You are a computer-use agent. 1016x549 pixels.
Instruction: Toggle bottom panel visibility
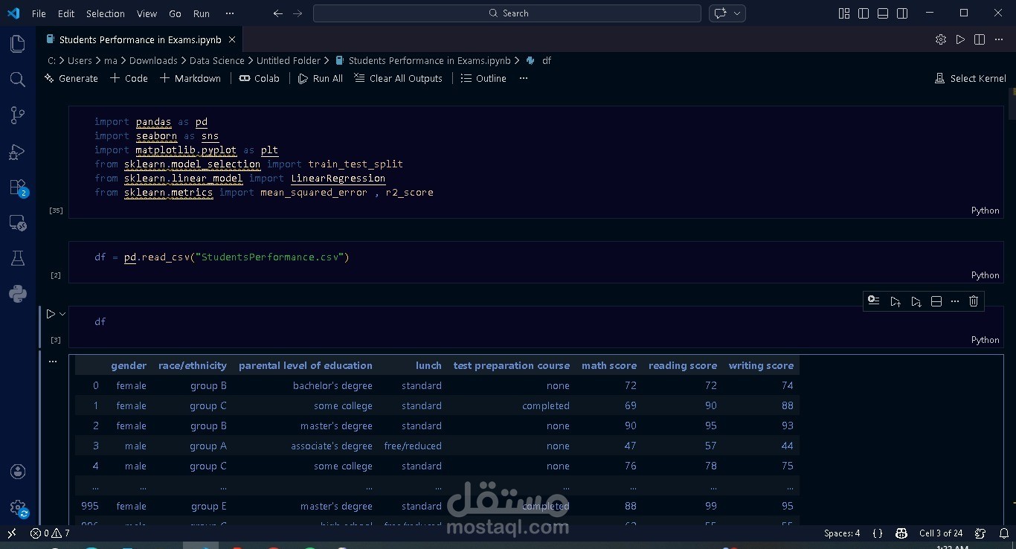(883, 13)
